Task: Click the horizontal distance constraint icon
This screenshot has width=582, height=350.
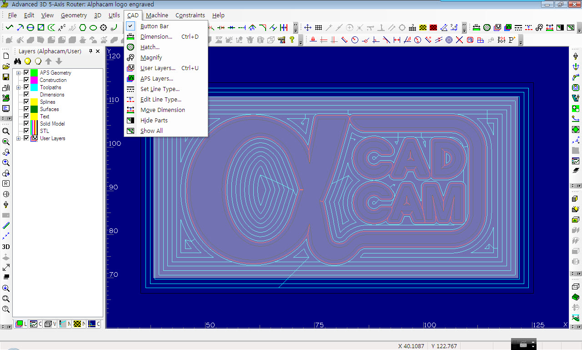Action: 397,40
